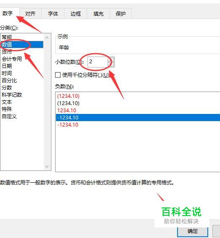Enable 使用千位分隔符 checkbox
This screenshot has width=220, height=238.
tap(58, 75)
